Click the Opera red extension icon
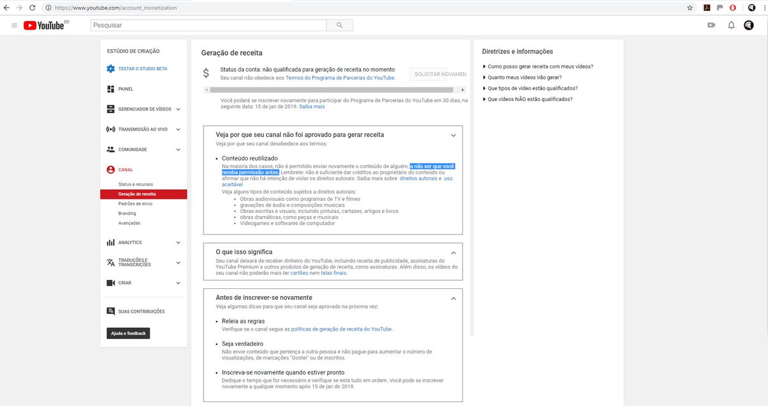 733,8
